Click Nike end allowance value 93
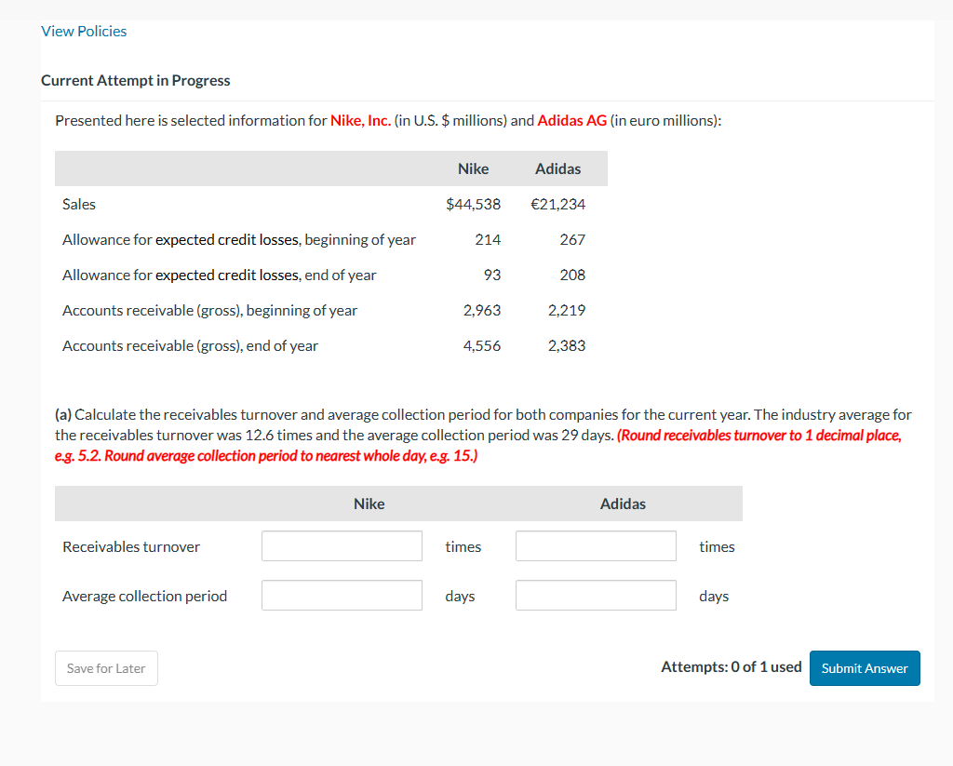This screenshot has width=953, height=766. [x=492, y=275]
